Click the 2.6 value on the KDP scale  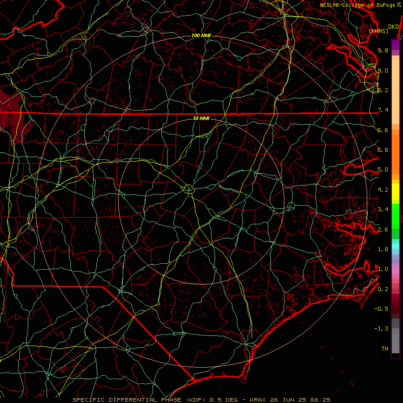pos(383,230)
